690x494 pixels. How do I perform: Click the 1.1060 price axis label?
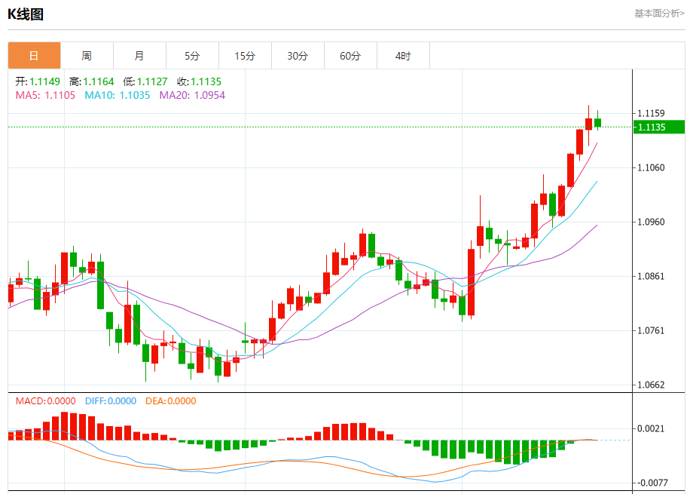(x=651, y=167)
